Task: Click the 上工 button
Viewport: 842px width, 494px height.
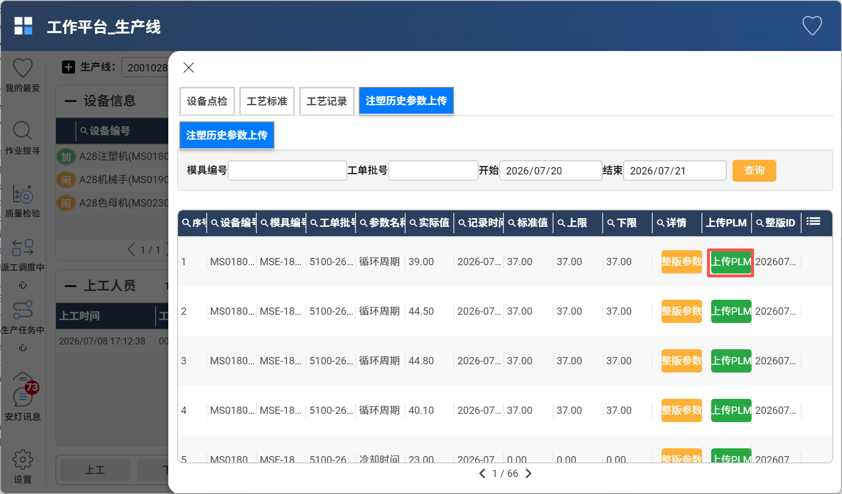Action: click(x=95, y=470)
